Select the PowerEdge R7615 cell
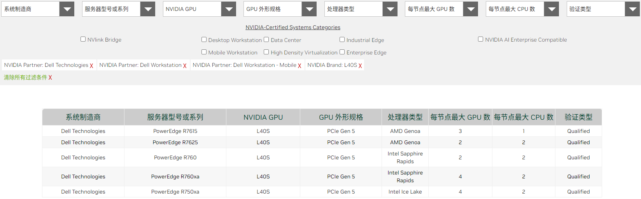The image size is (641, 199). point(175,131)
